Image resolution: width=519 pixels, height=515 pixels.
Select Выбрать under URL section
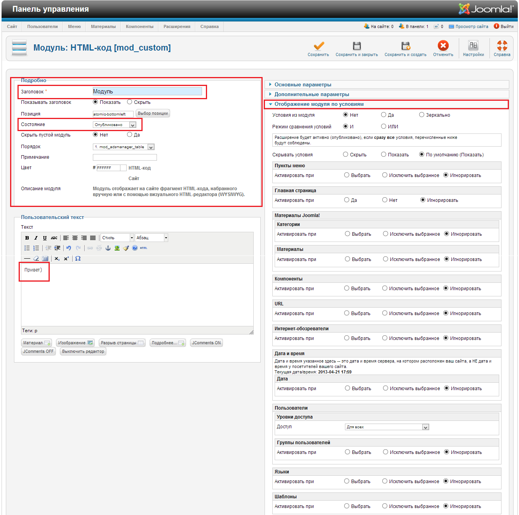point(347,313)
